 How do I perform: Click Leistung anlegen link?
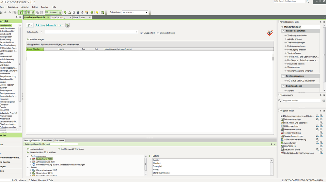35,149
